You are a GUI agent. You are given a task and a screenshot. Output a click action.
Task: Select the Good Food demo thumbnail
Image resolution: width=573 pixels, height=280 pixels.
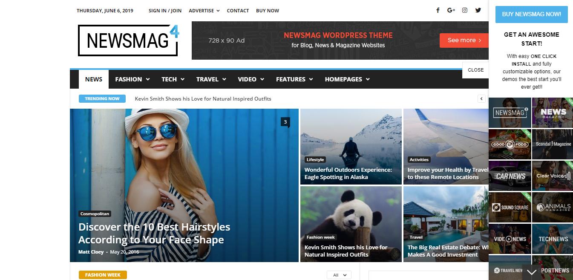510,144
